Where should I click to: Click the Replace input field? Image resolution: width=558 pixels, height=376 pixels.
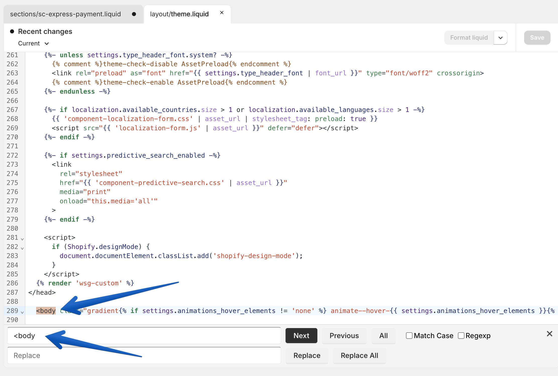tap(144, 355)
